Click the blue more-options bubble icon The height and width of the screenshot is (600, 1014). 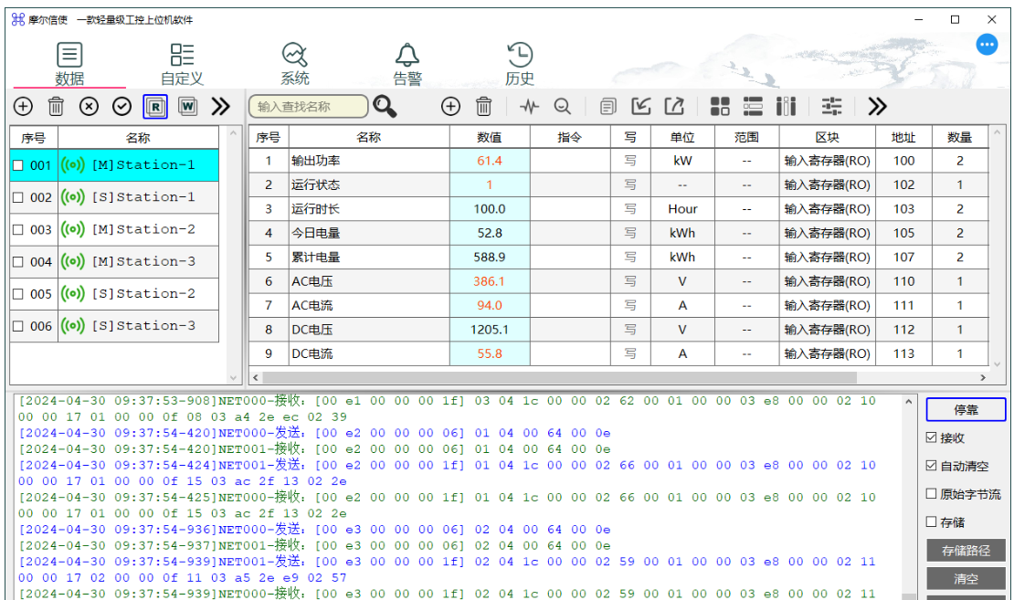click(987, 45)
